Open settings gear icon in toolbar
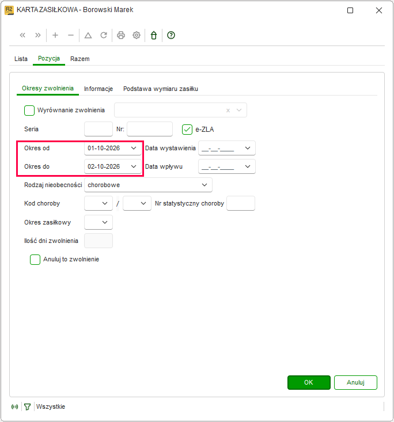 click(137, 35)
